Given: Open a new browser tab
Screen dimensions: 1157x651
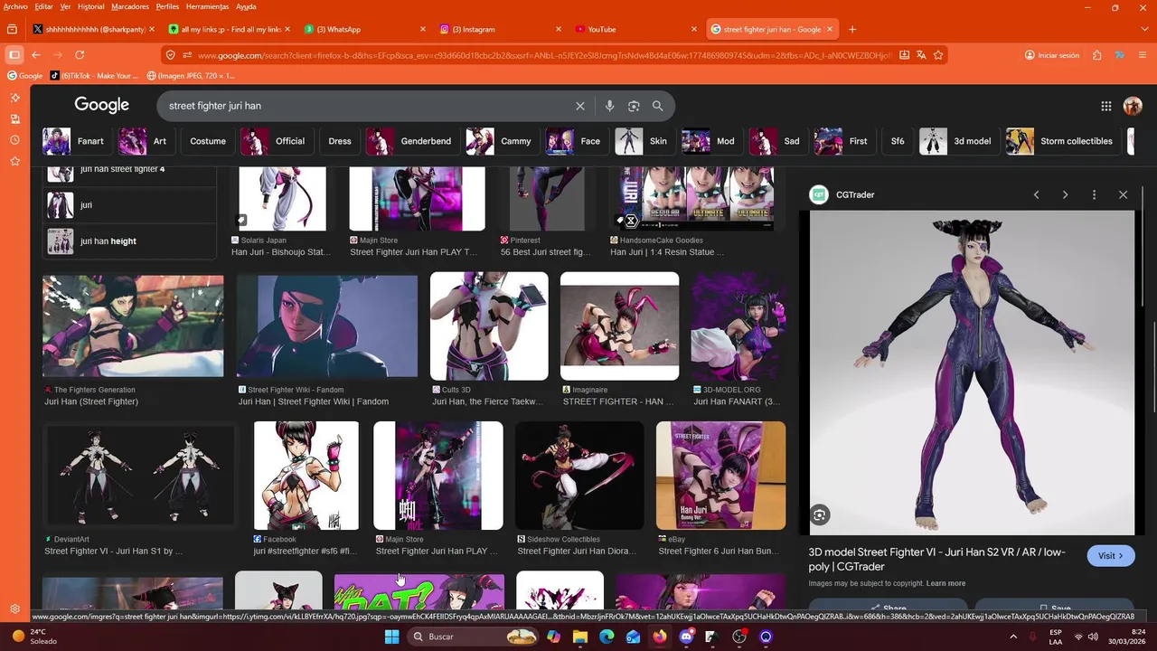Looking at the screenshot, I should pos(851,29).
